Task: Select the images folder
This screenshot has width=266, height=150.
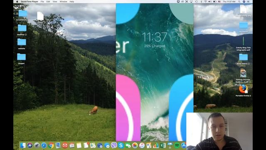Action: pyautogui.click(x=21, y=57)
